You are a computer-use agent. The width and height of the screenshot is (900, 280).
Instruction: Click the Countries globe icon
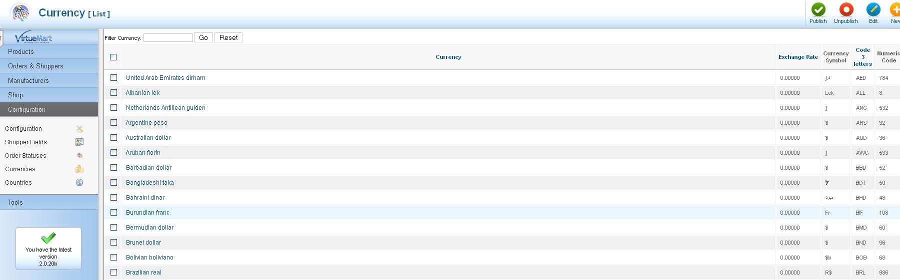79,183
